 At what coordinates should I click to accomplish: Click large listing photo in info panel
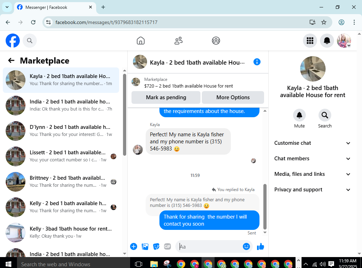point(313,69)
